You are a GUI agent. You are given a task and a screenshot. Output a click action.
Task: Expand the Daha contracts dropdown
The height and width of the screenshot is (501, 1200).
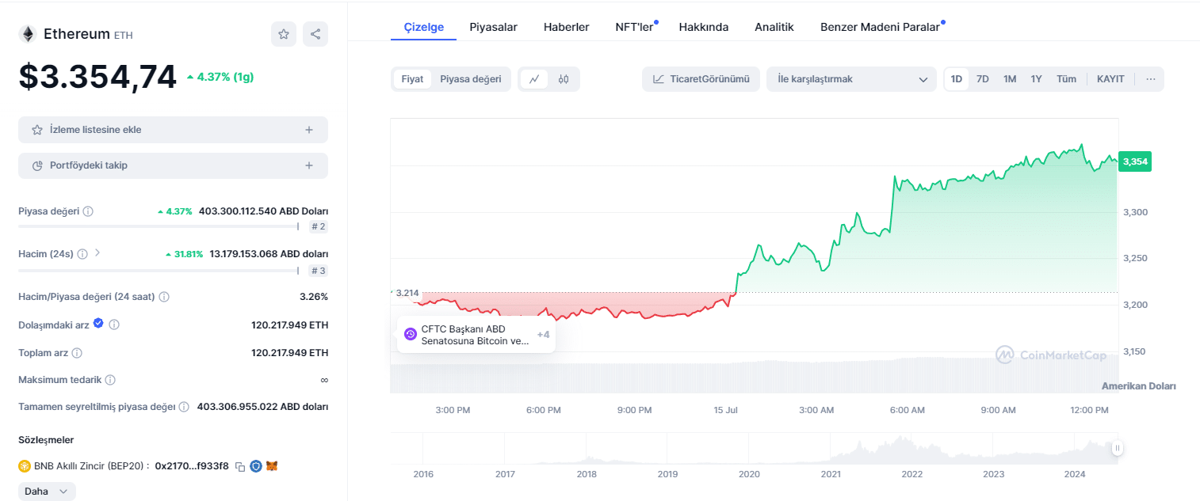[47, 492]
